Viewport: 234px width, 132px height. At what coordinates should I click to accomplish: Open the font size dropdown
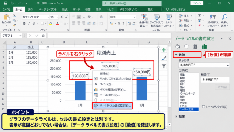point(57,17)
